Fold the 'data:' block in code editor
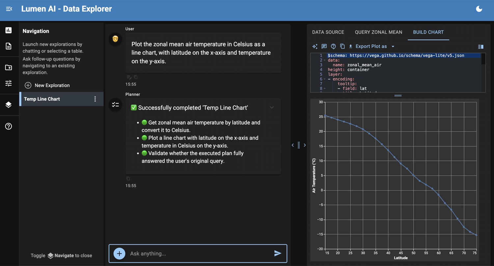This screenshot has height=266, width=494. point(324,60)
